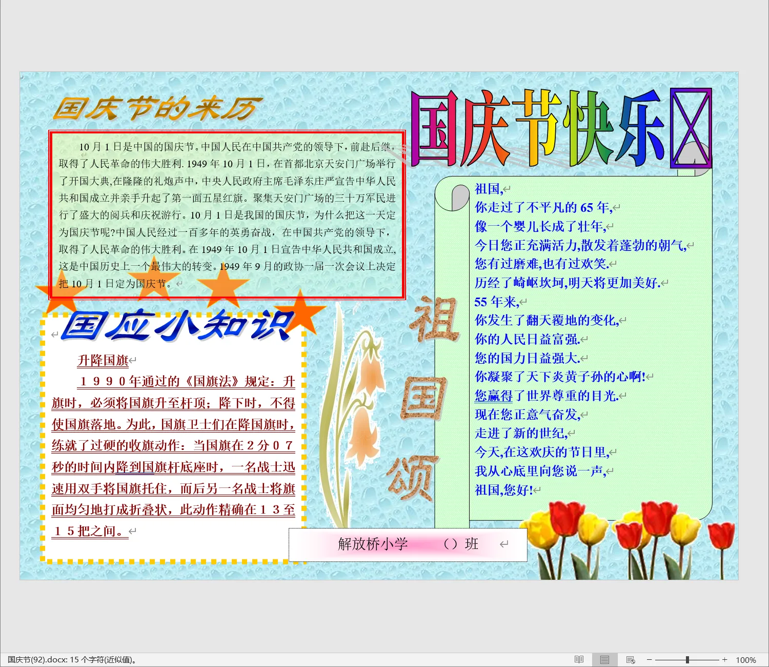The height and width of the screenshot is (667, 769).
Task: Click the line 今天,在这欢庆的节日里,
Action: (x=542, y=452)
